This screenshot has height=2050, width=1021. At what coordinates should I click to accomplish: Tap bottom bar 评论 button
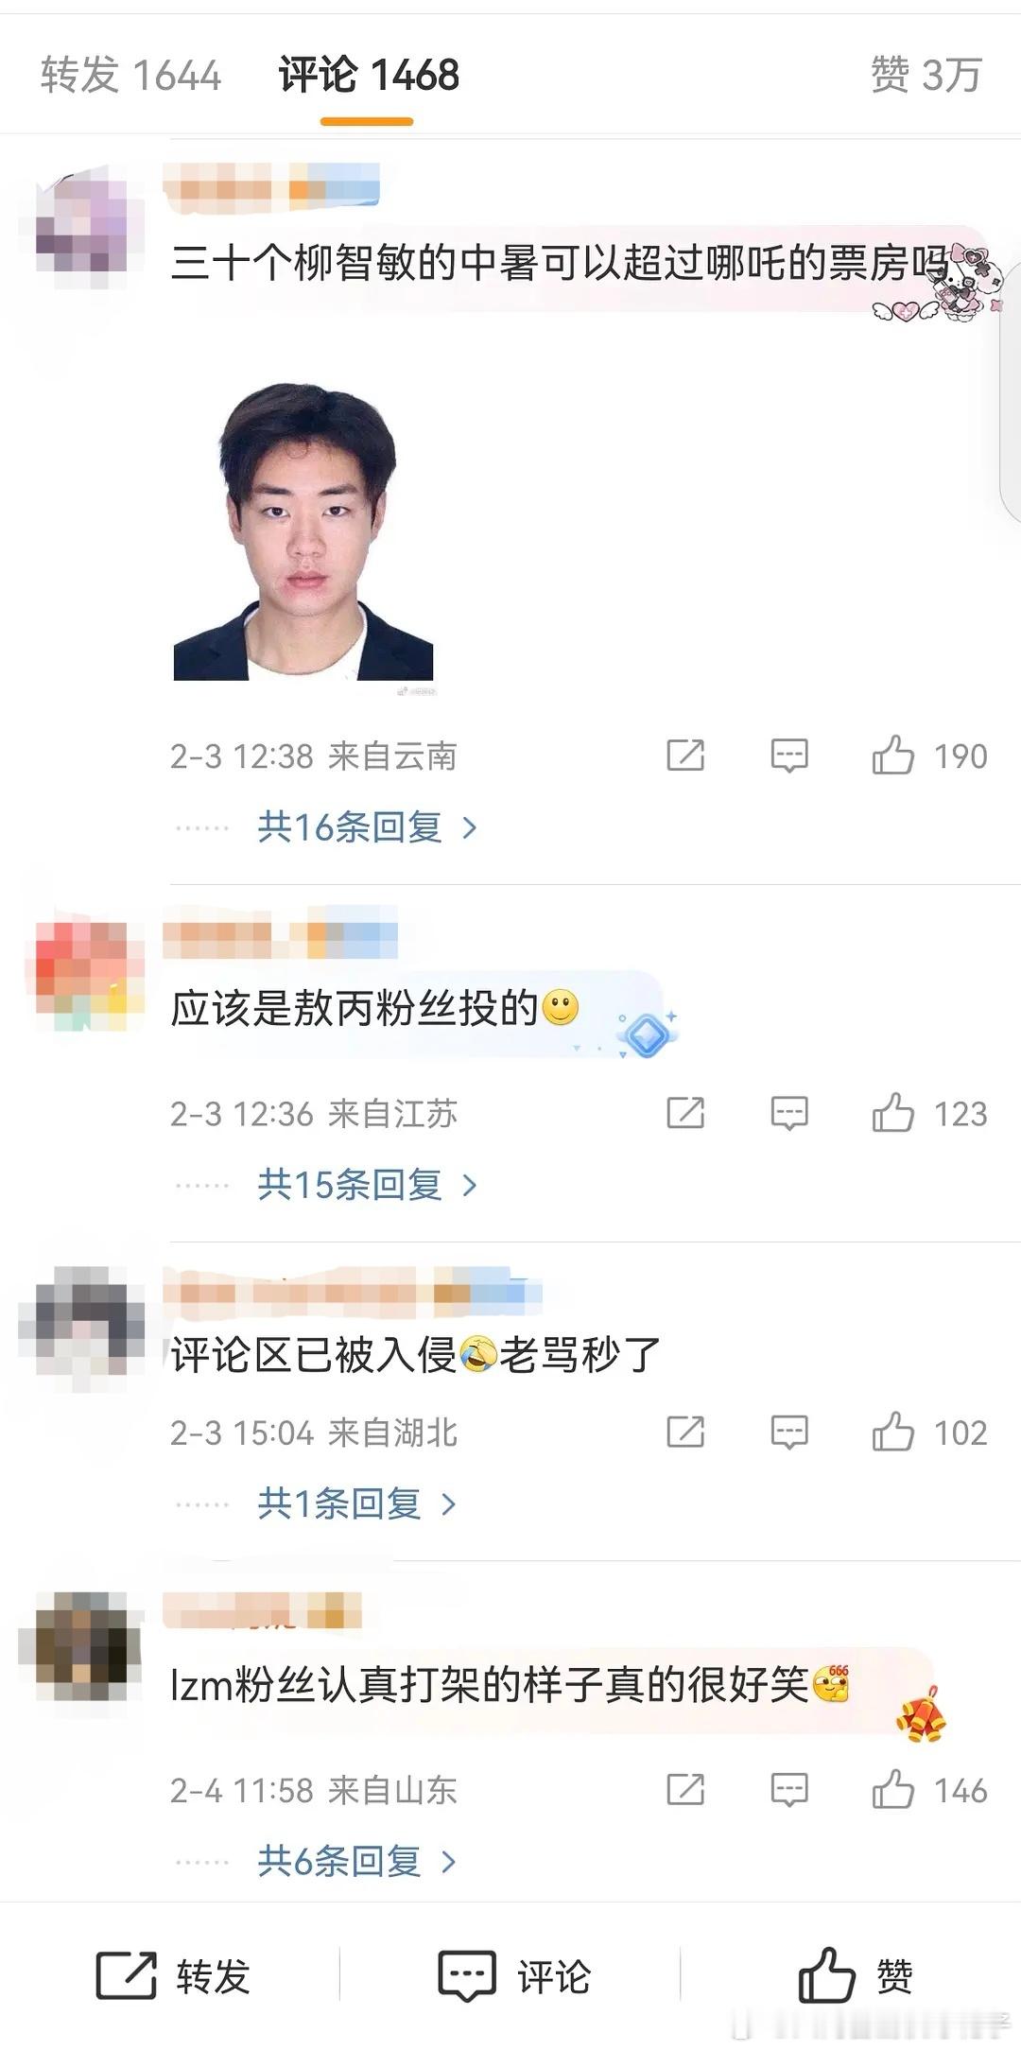514,1976
